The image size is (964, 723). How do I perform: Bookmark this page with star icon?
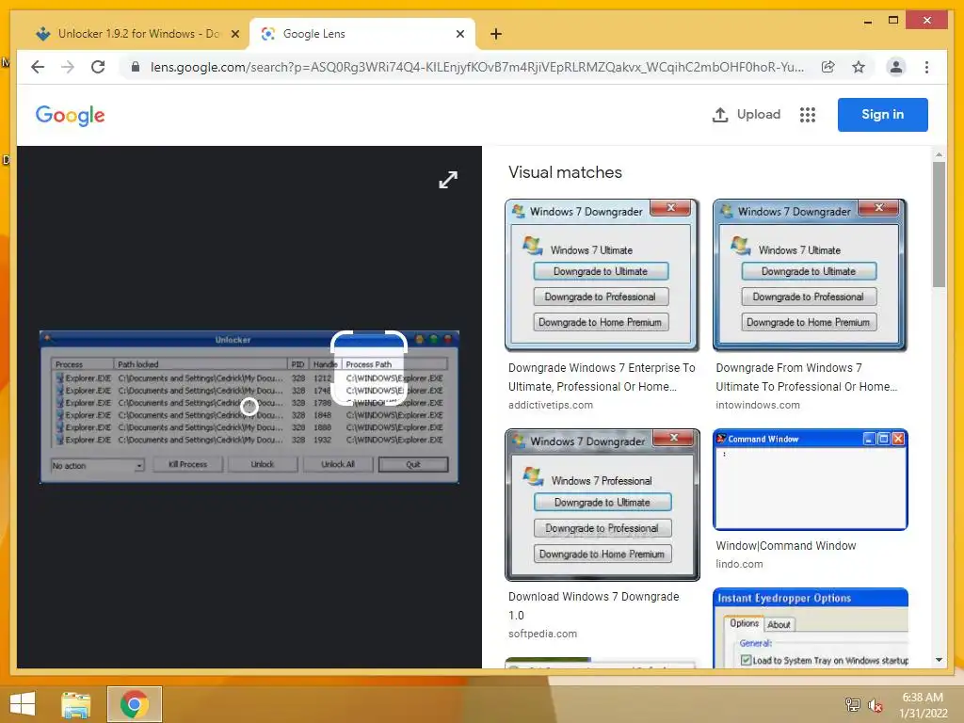pyautogui.click(x=859, y=67)
